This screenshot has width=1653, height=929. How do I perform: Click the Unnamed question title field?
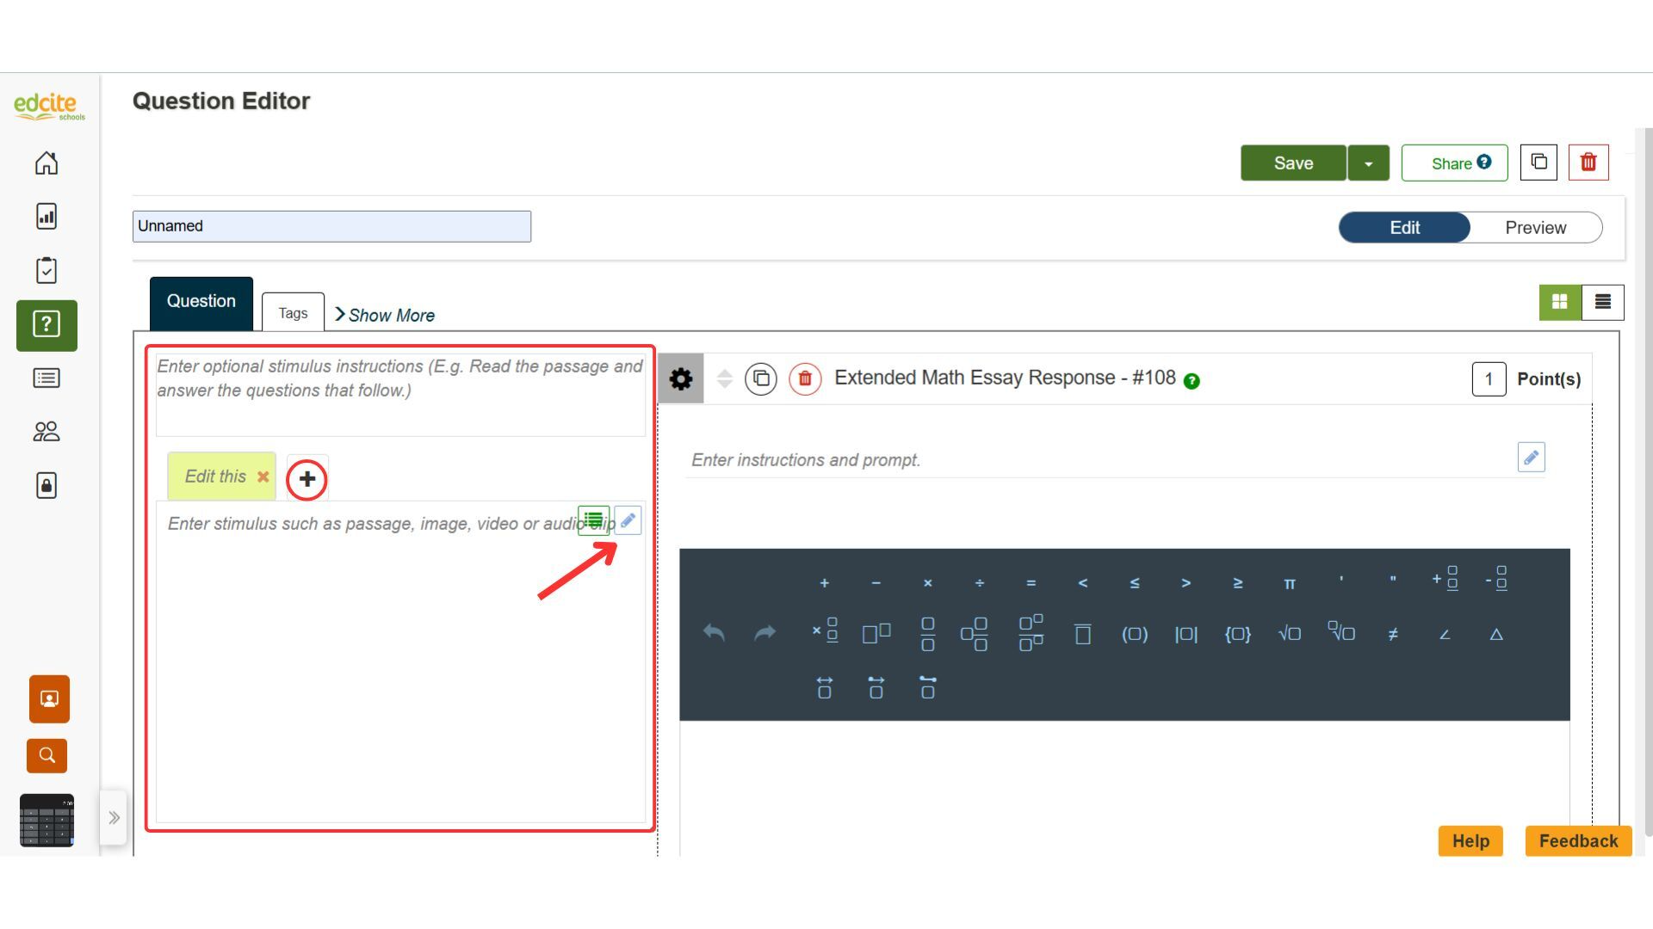click(x=331, y=226)
